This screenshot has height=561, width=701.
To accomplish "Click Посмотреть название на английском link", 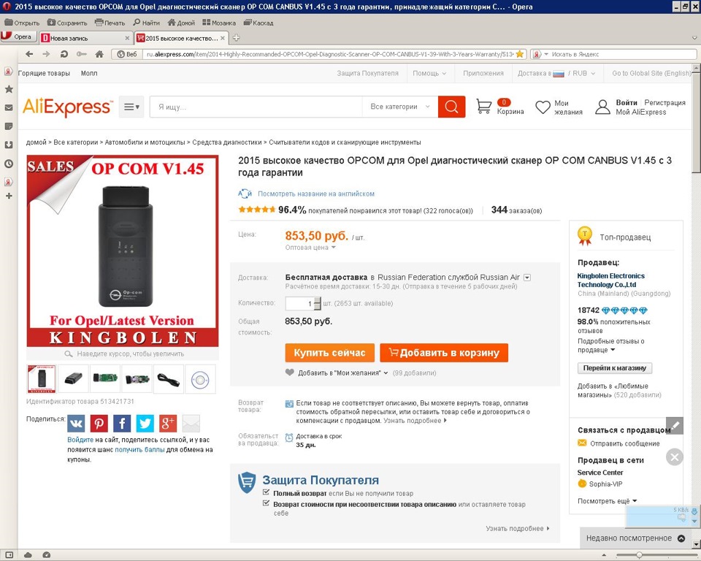I will click(x=316, y=194).
